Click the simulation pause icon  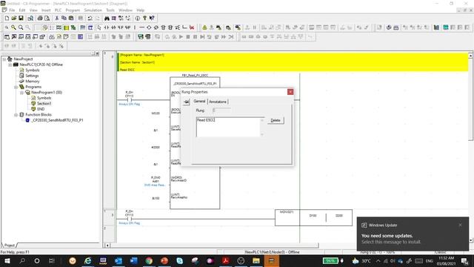(195, 37)
